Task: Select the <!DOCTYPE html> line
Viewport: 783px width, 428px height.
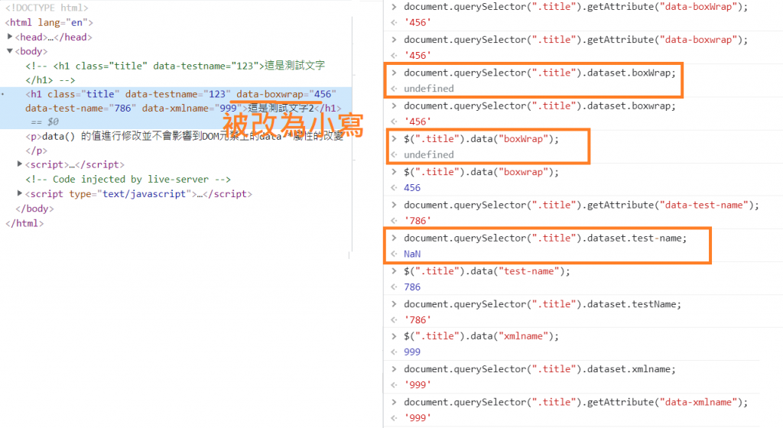Action: coord(47,8)
